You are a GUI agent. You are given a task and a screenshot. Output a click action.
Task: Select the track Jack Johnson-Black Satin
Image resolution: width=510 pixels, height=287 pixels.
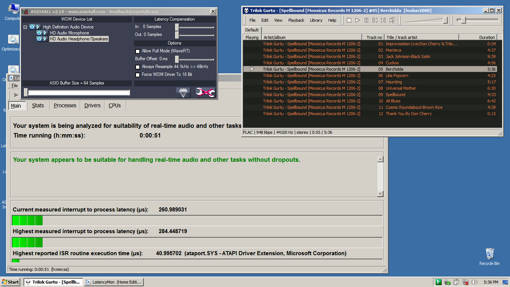click(x=370, y=57)
